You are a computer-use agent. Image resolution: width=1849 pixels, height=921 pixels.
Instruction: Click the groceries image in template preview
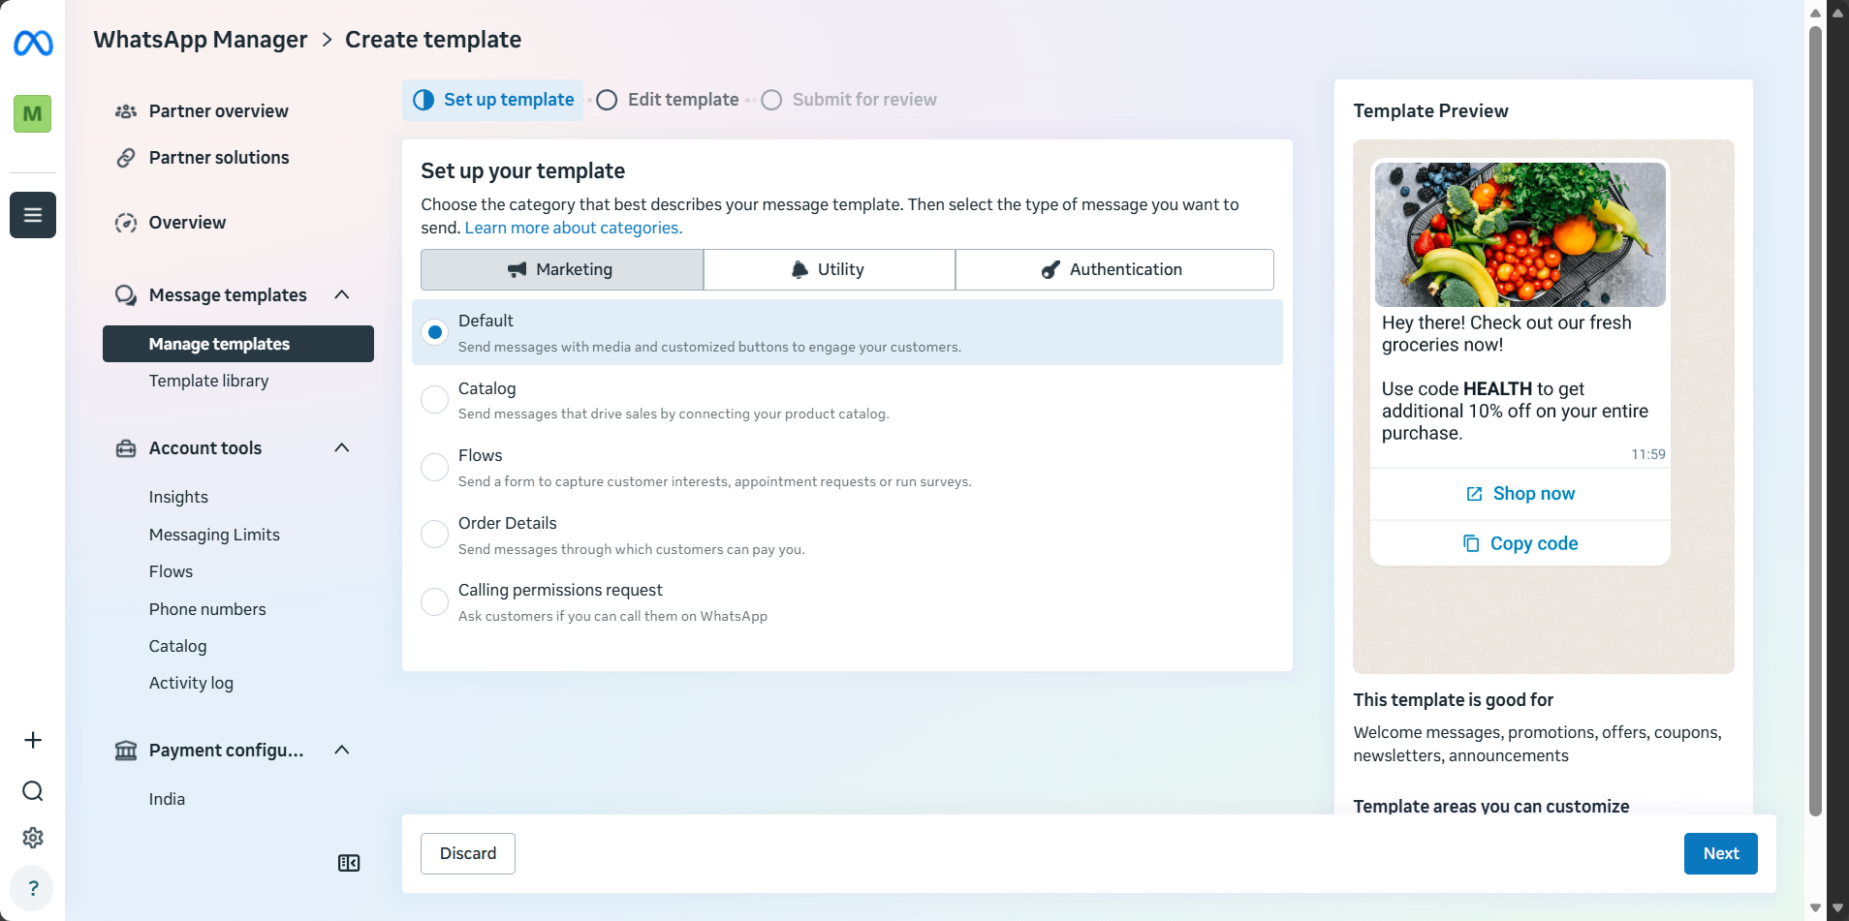(x=1520, y=234)
